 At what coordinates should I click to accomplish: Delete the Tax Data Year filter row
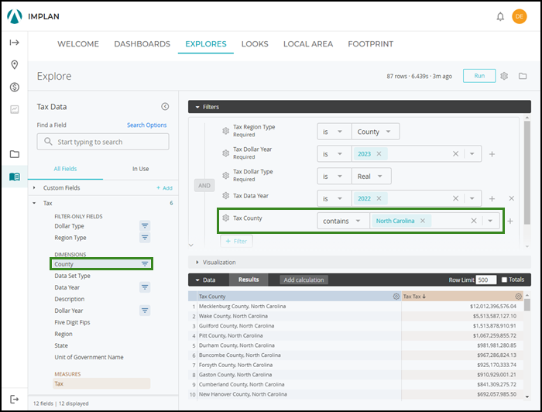511,198
